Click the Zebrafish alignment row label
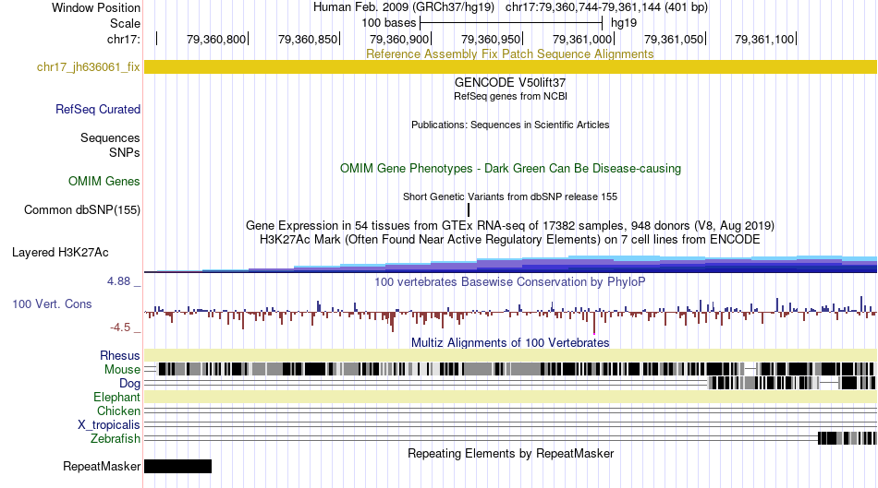Viewport: 878px width, 488px height. 116,439
